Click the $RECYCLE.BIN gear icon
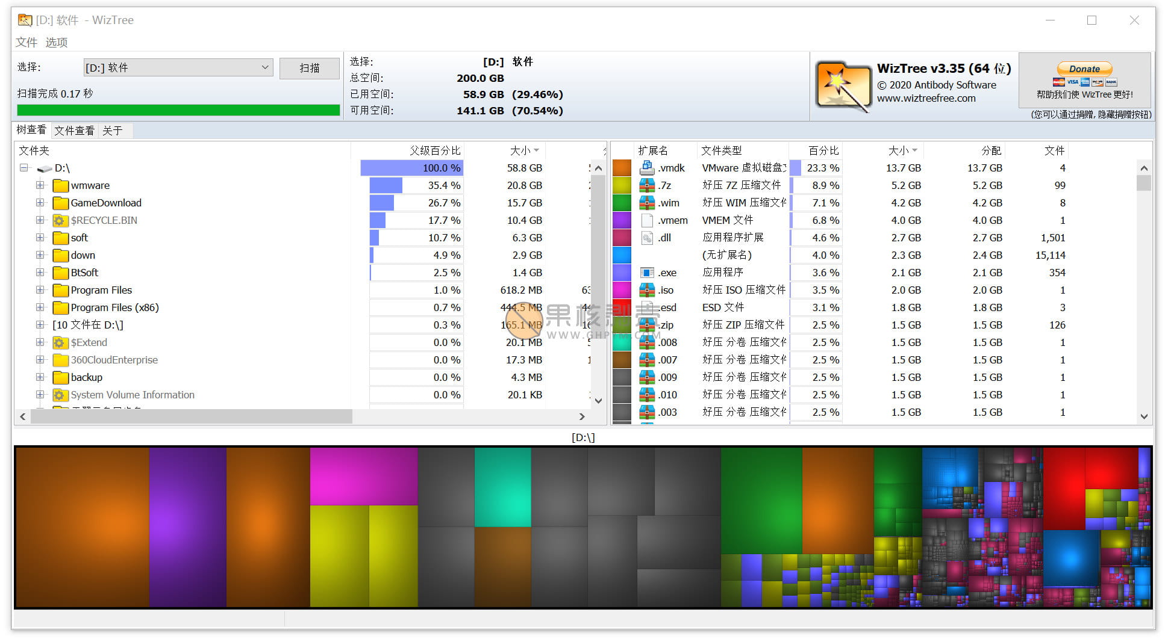This screenshot has width=1168, height=642. click(60, 220)
